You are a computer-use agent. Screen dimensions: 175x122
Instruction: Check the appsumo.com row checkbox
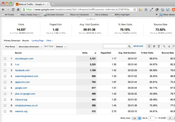click(x=5, y=82)
